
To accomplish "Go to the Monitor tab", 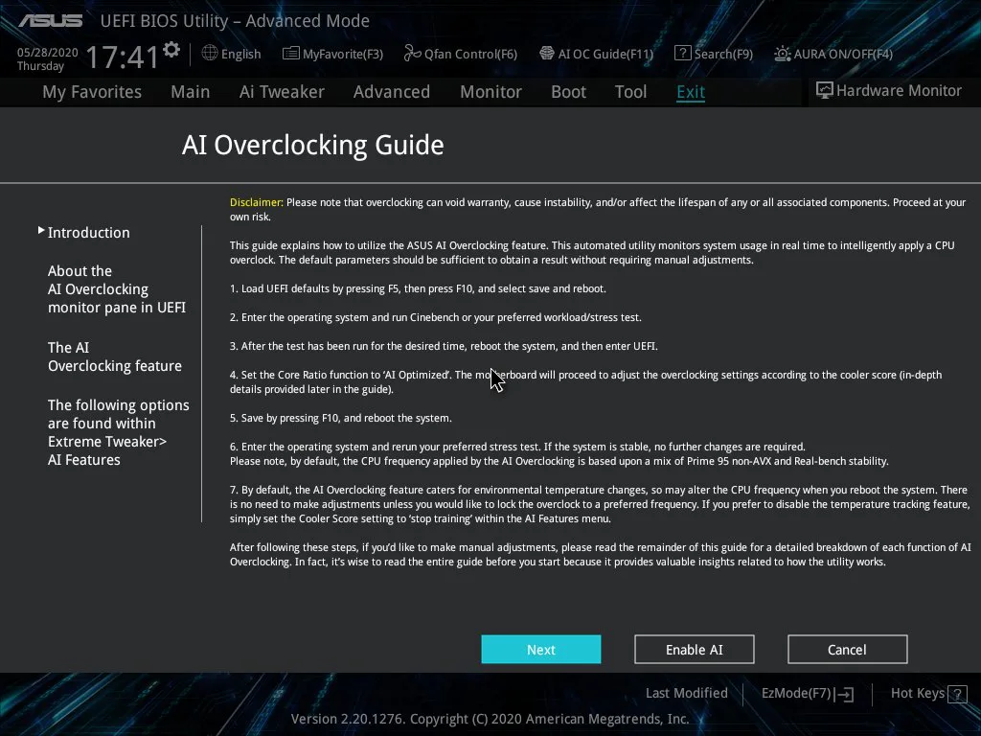I will 490,92.
